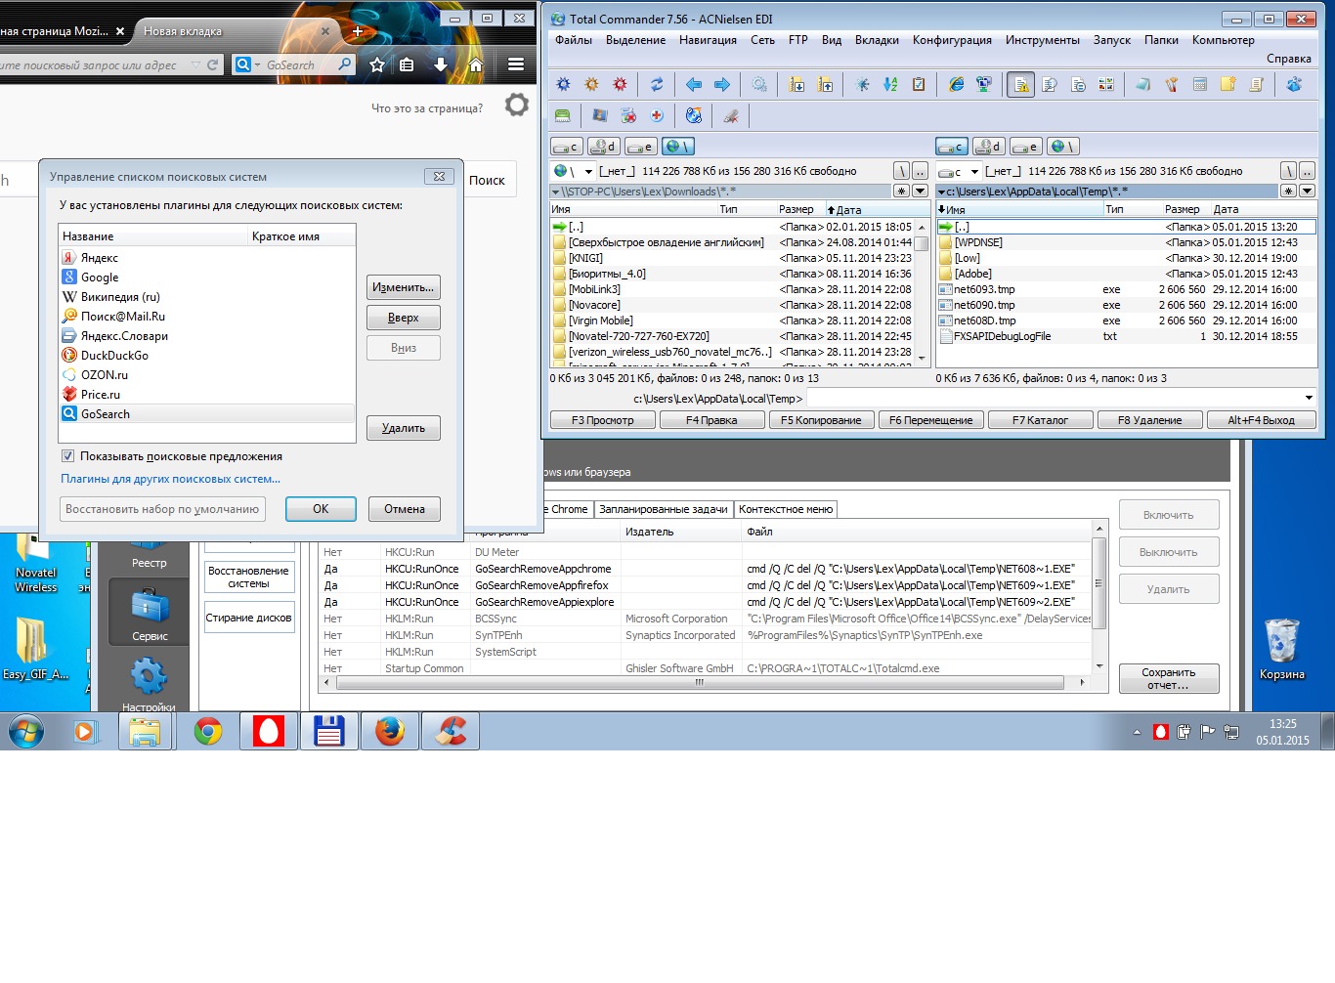
Task: Click the calculator icon in Total Commander toolbar
Action: (1200, 85)
